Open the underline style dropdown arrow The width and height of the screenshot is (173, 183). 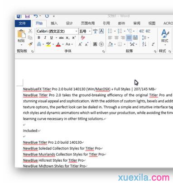(56, 38)
